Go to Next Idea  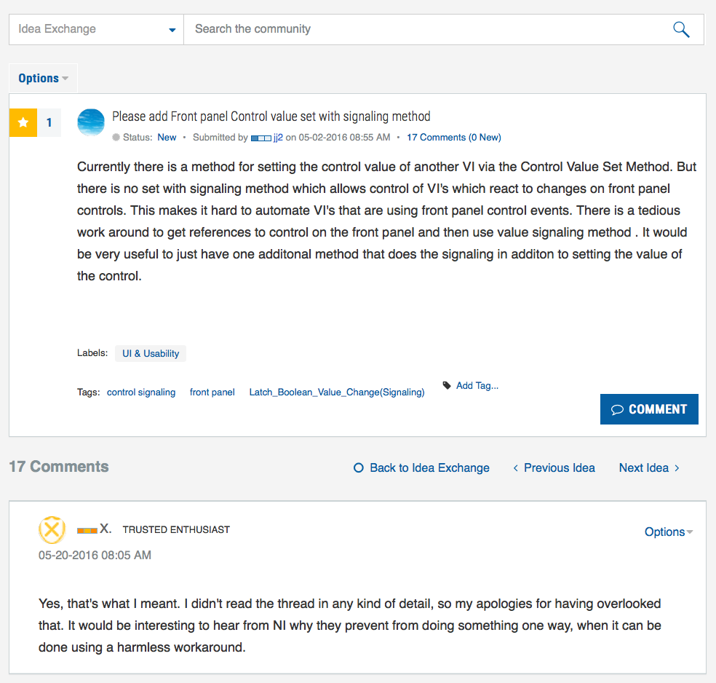point(649,467)
